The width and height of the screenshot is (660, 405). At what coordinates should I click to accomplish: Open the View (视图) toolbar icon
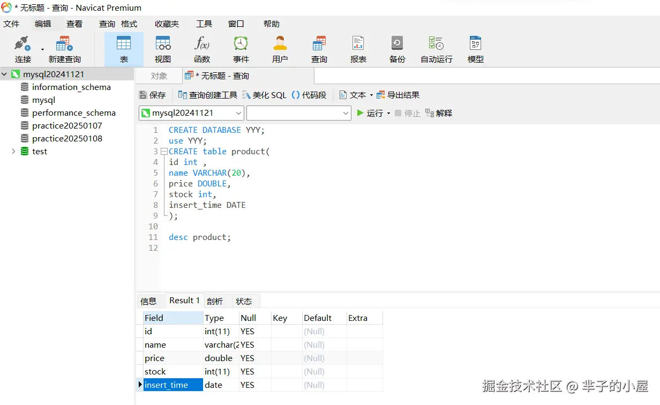click(x=163, y=49)
